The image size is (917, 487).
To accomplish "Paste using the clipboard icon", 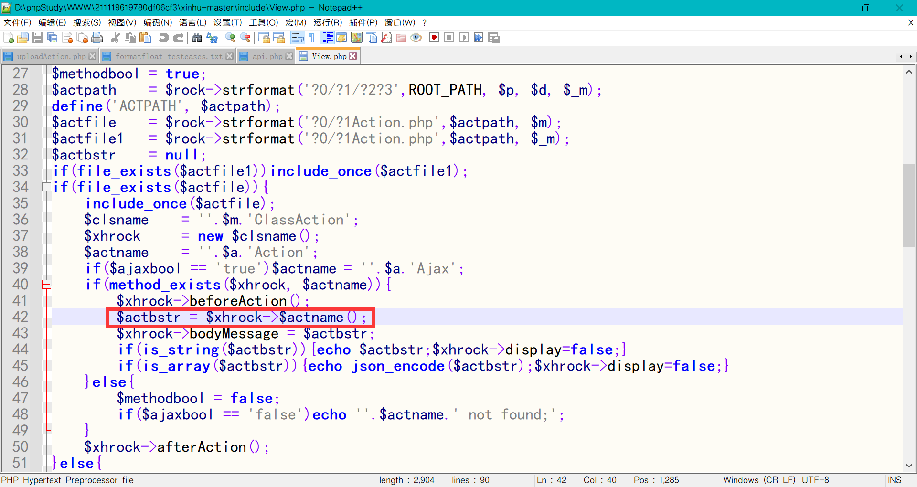I will coord(145,38).
